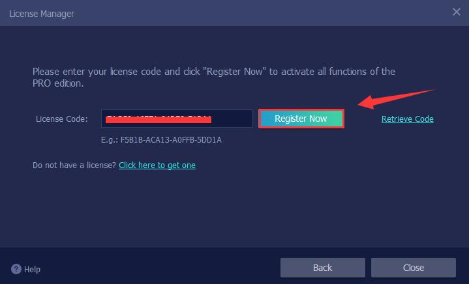The width and height of the screenshot is (469, 284).
Task: Click the 'Do not have a license?' text
Action: (x=74, y=165)
